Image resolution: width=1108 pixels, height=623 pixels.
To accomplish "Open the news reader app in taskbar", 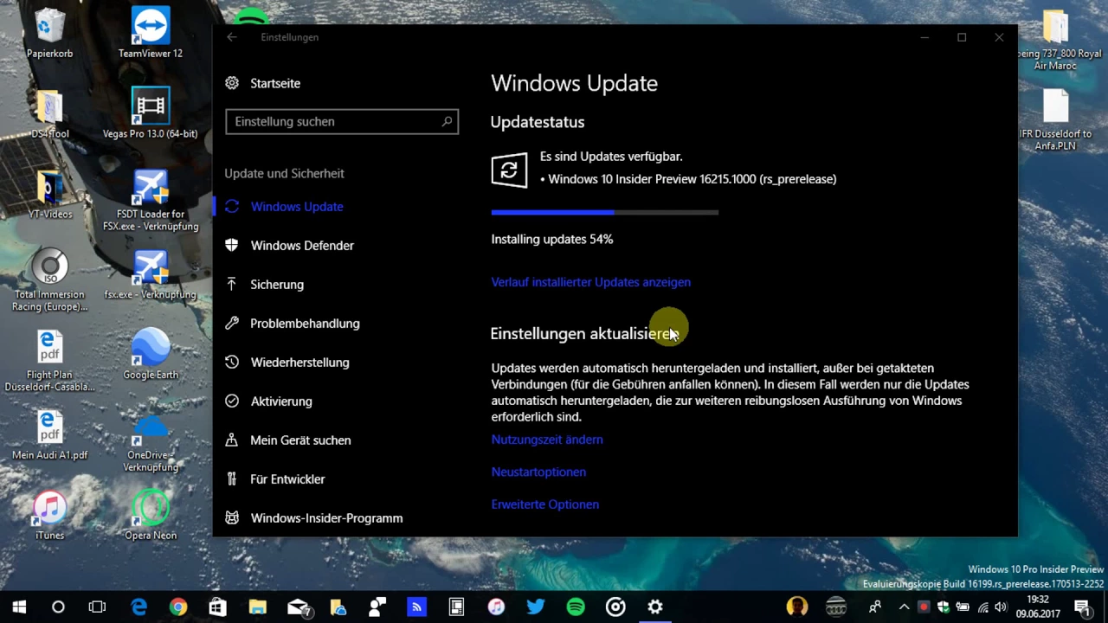I will click(x=456, y=607).
